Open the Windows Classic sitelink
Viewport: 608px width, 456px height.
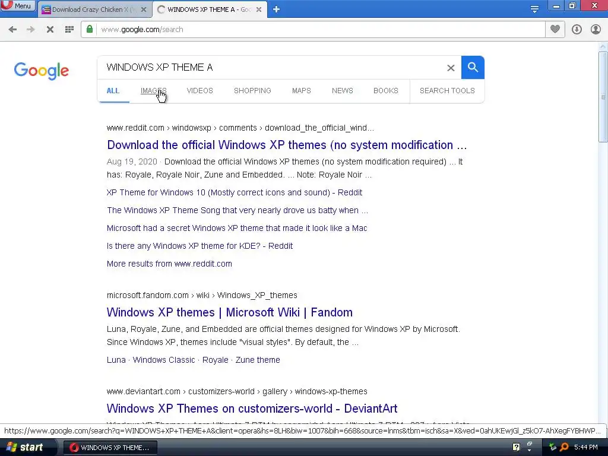(x=164, y=360)
